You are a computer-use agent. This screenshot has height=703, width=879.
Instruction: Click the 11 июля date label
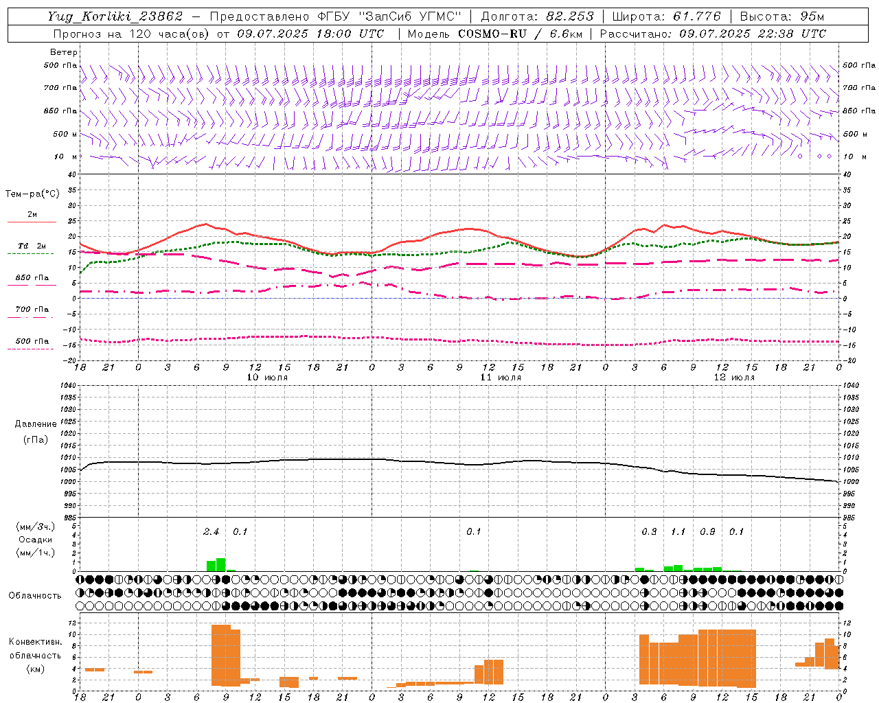[x=501, y=378]
